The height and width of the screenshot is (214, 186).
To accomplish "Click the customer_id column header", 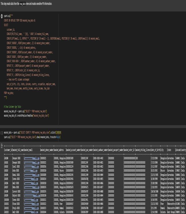I will pyautogui.click(x=9, y=150).
